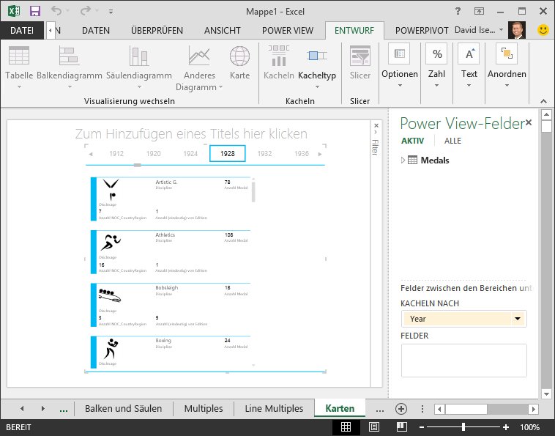Click the empty FELDER drop box
The image size is (555, 436).
464,361
